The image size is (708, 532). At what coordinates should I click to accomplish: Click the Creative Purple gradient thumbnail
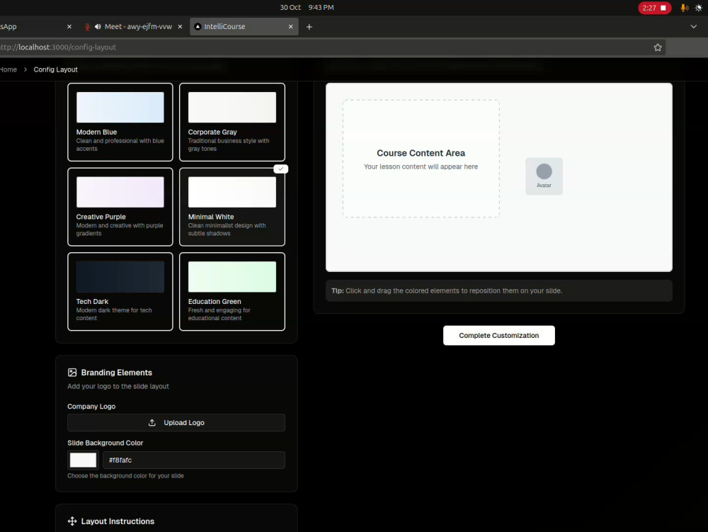coord(120,192)
